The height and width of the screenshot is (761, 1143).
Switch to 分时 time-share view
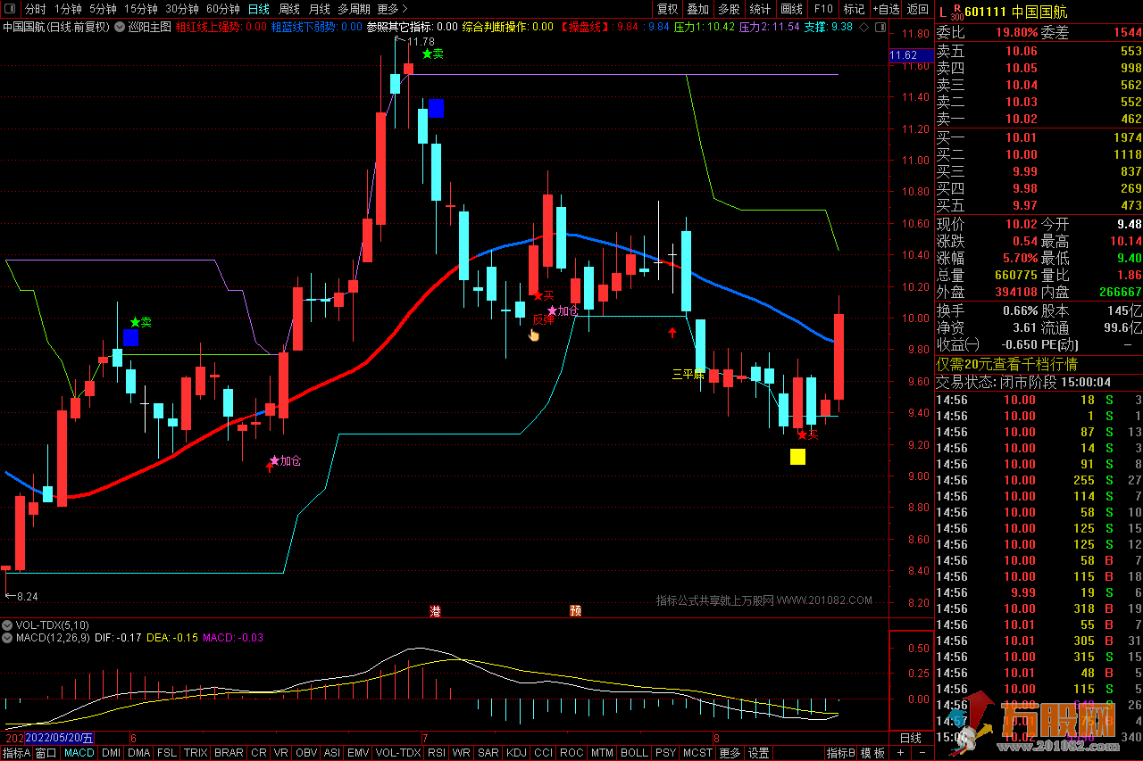(35, 9)
